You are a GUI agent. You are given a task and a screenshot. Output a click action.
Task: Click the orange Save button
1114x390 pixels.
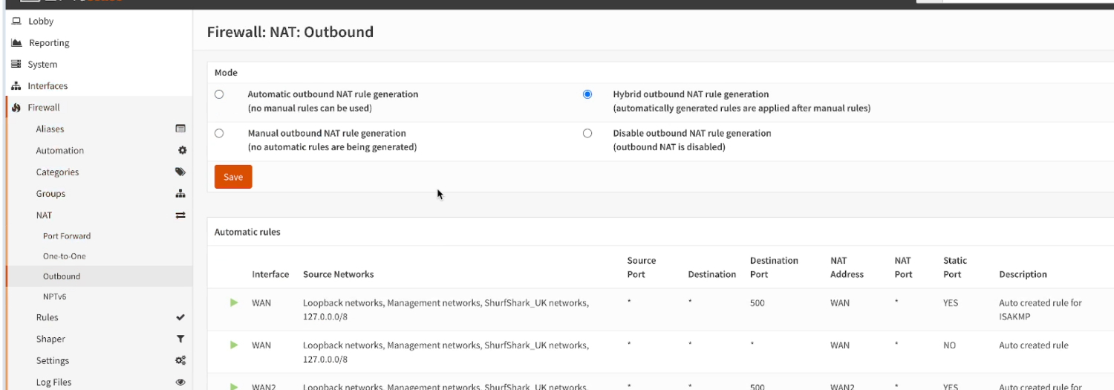[x=233, y=177]
